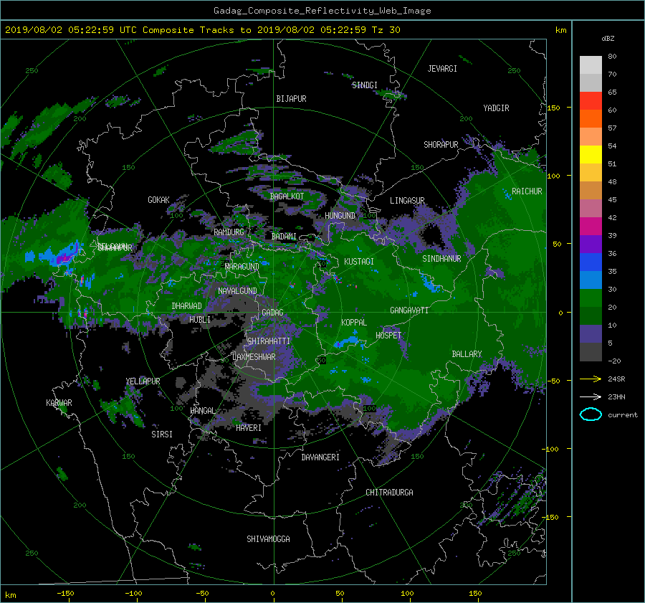Viewport: 645px width, 603px height.
Task: Select the LAXMESHWAR city label
Action: click(254, 357)
